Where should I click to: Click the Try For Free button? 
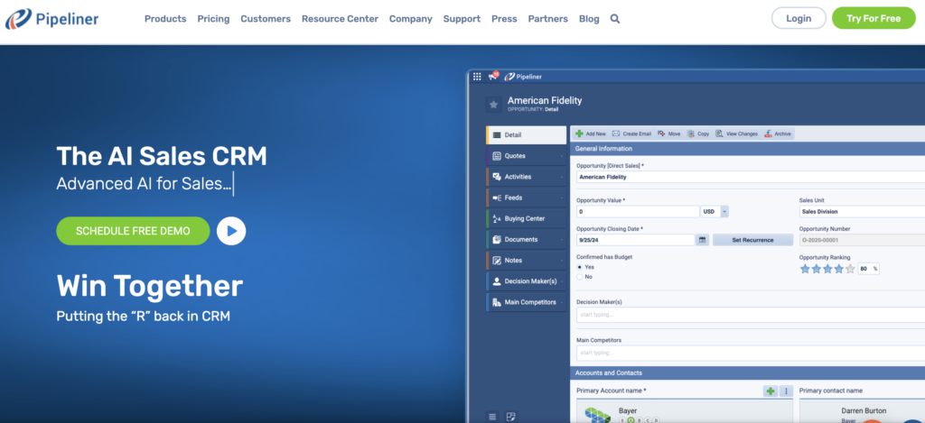click(874, 18)
